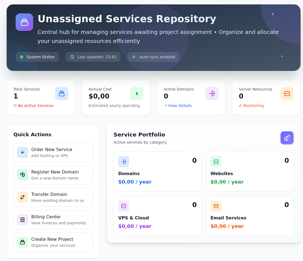303x261 pixels.
Task: Click the receipt icon for Billing Center
Action: [22, 220]
